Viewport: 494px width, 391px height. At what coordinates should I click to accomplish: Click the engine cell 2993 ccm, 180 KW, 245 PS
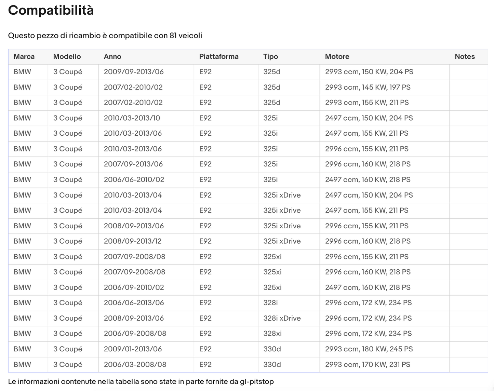pyautogui.click(x=369, y=349)
